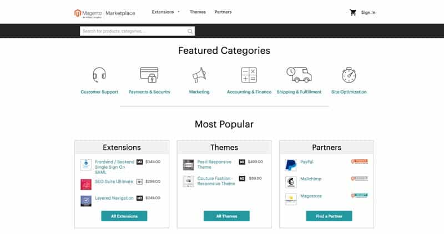Open the Pearl Responsive Theme thumbnail
Viewport: 444px width, 234px height.
point(188,165)
